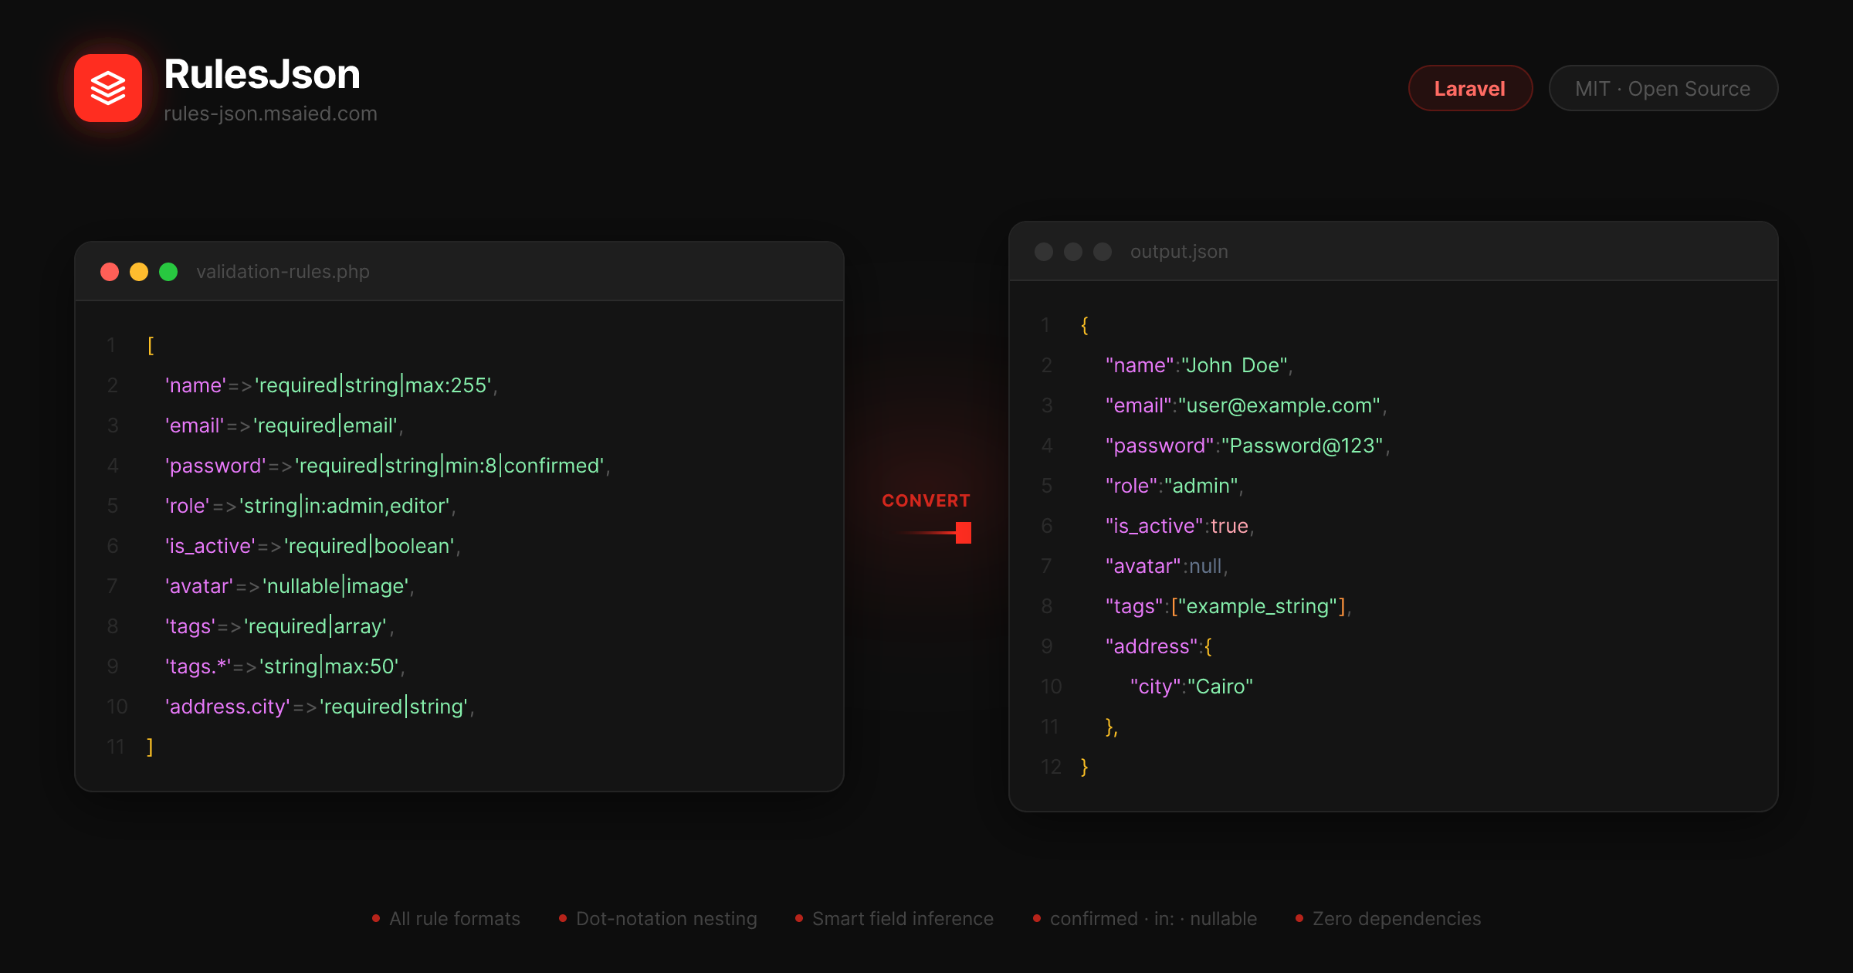This screenshot has width=1853, height=973.
Task: Click the RulesJson title heading
Action: coord(263,75)
